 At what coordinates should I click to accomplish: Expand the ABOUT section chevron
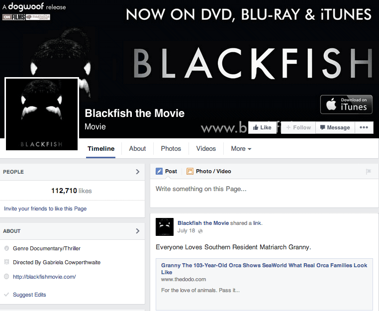[x=138, y=231]
